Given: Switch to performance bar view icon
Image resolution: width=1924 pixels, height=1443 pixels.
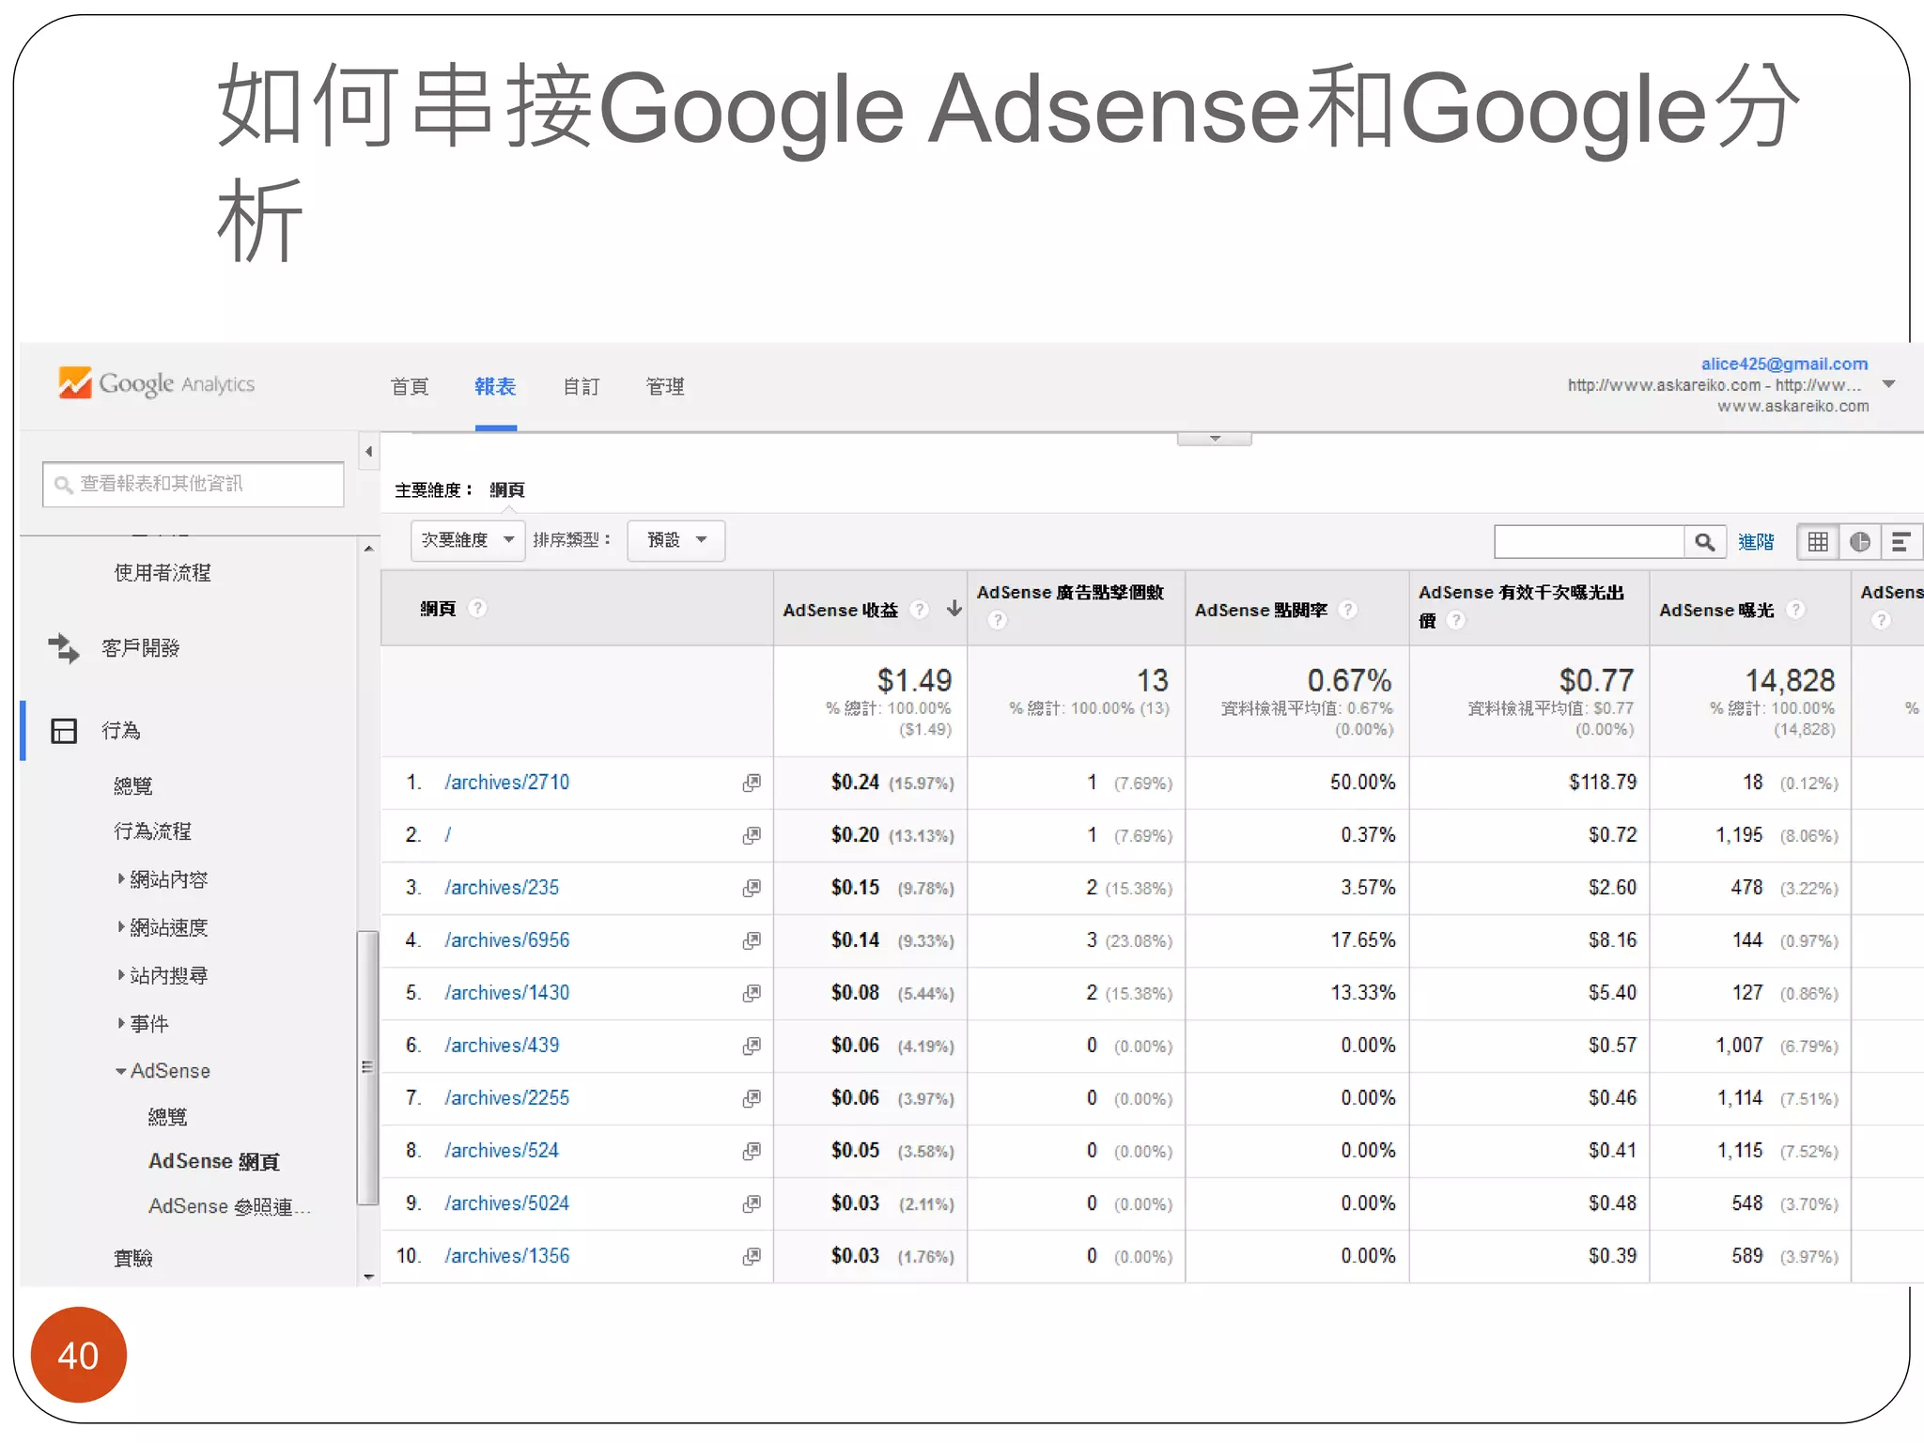Looking at the screenshot, I should [1901, 542].
